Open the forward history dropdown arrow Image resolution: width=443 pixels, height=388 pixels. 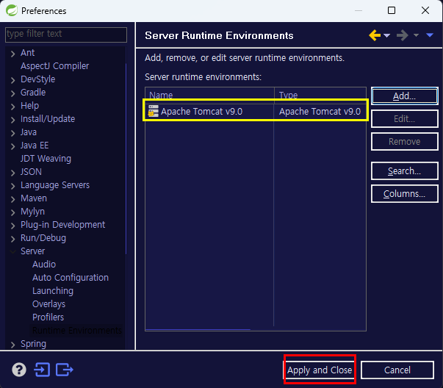(416, 35)
